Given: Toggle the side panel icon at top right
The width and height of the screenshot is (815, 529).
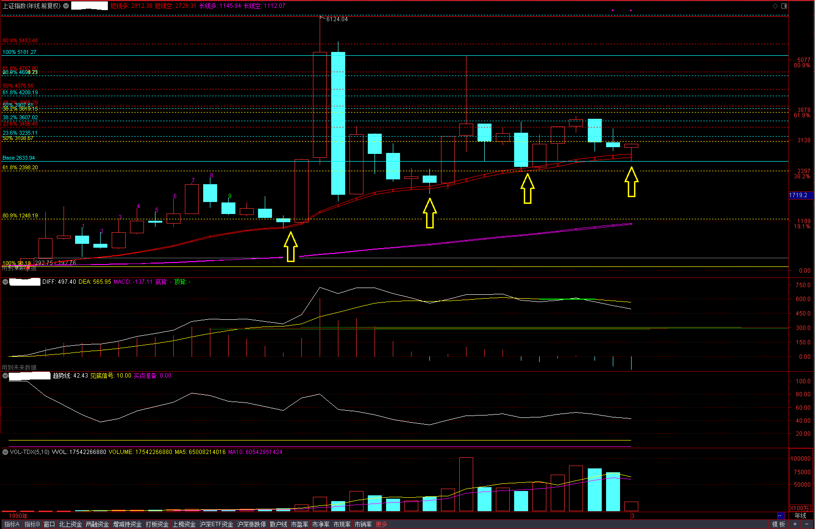Looking at the screenshot, I should tap(784, 6).
